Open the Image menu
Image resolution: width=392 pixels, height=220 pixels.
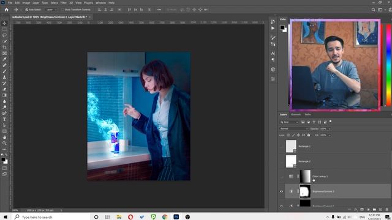[x=26, y=2]
